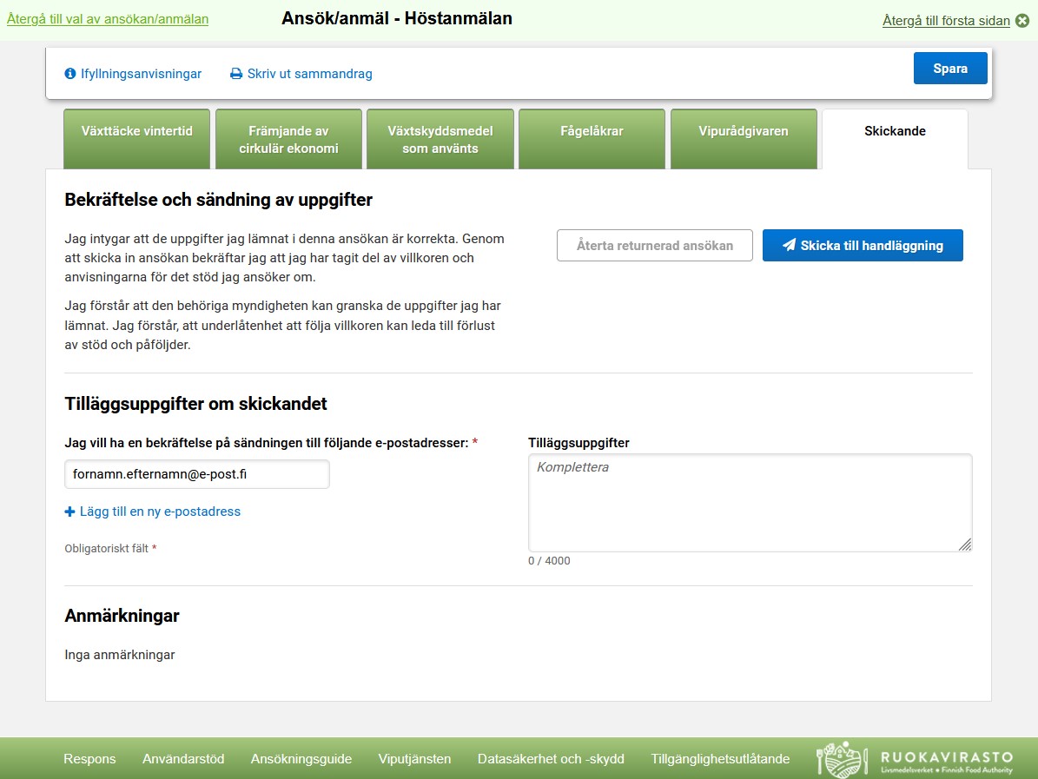This screenshot has height=779, width=1038.
Task: Open the Växtskyddsmedel som använts tab
Action: pos(440,139)
